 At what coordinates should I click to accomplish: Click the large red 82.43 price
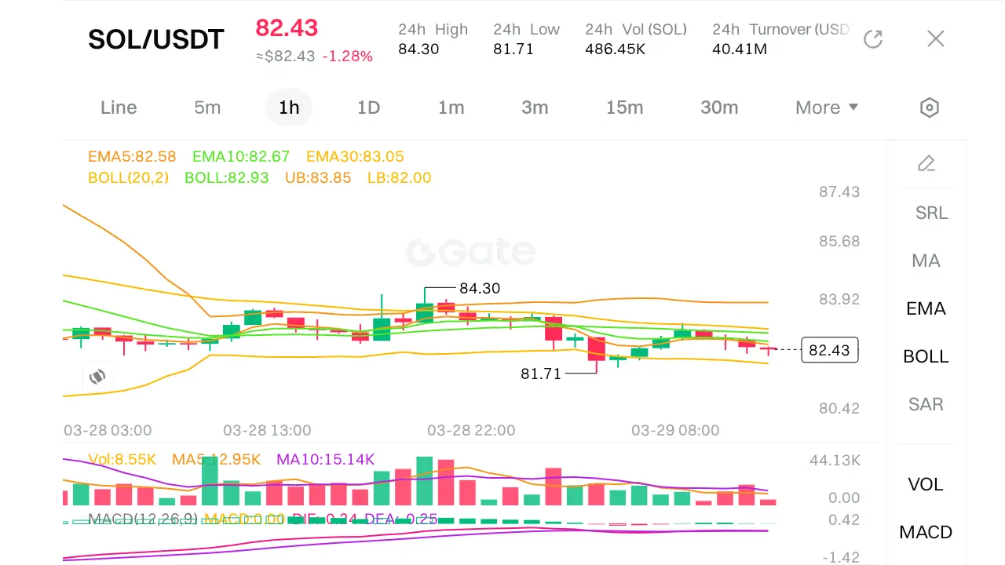[287, 28]
